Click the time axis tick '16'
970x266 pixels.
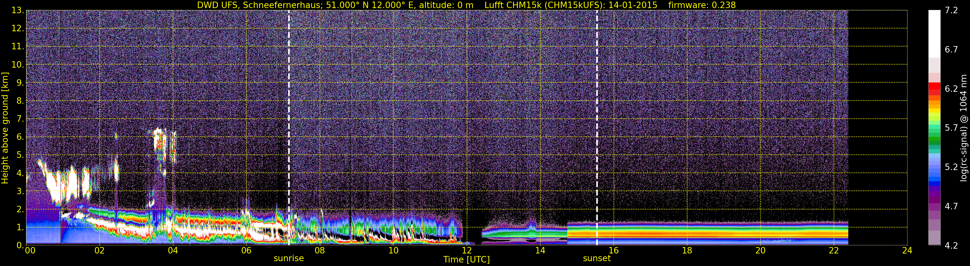pyautogui.click(x=613, y=251)
